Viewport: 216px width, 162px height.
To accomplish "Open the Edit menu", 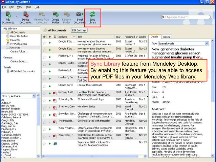I will [x=12, y=7].
